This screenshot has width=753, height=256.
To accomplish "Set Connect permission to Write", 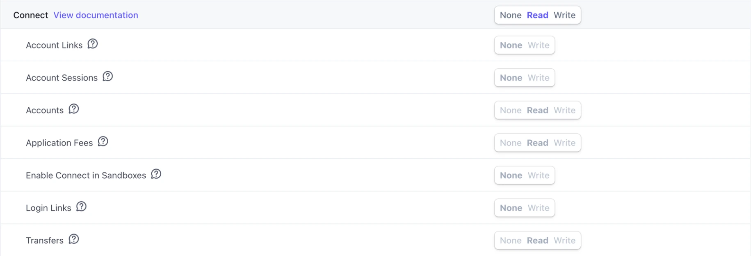I will pyautogui.click(x=564, y=15).
